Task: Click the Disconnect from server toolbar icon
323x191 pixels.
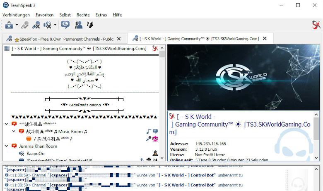Action: (9, 25)
